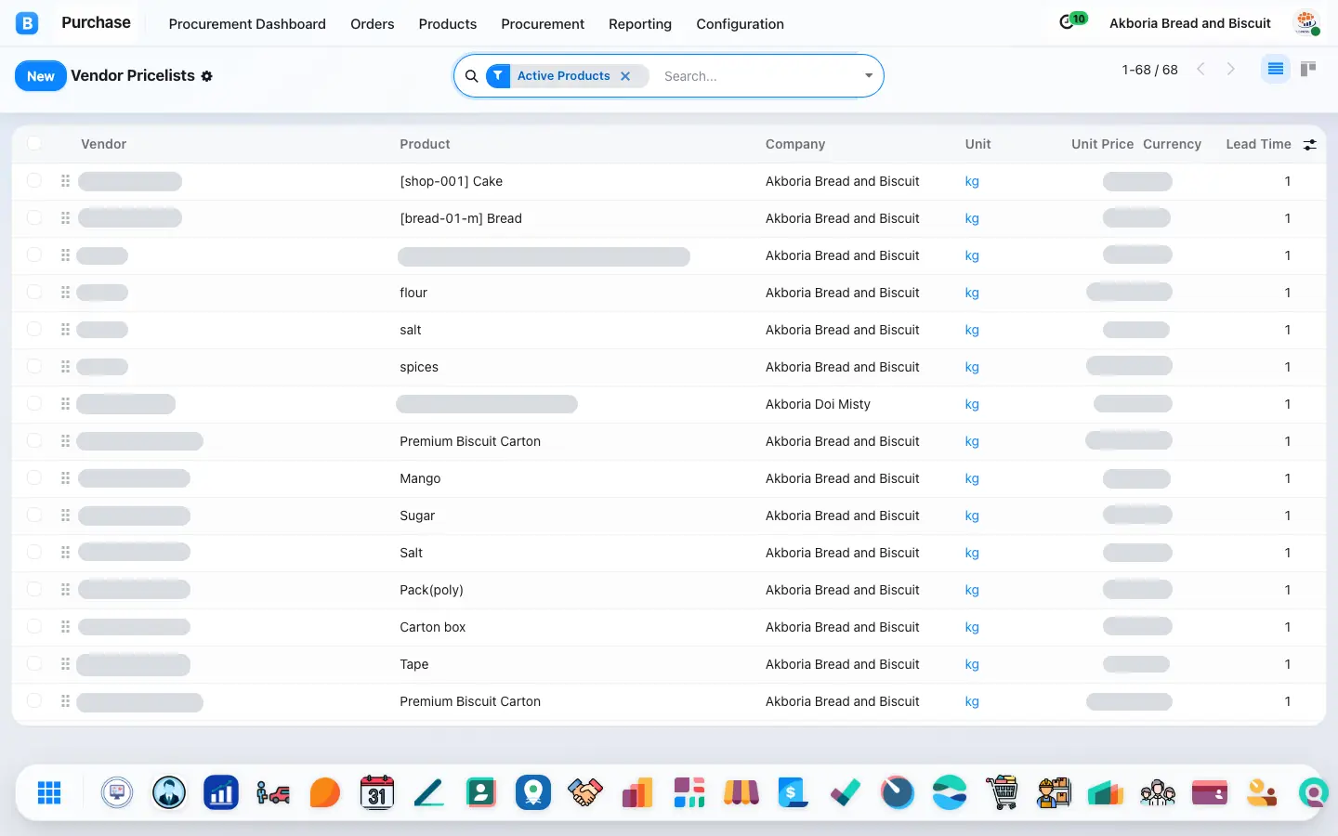Screen dimensions: 1338x836
Task: Open the blue B app logo
Action: (x=27, y=23)
